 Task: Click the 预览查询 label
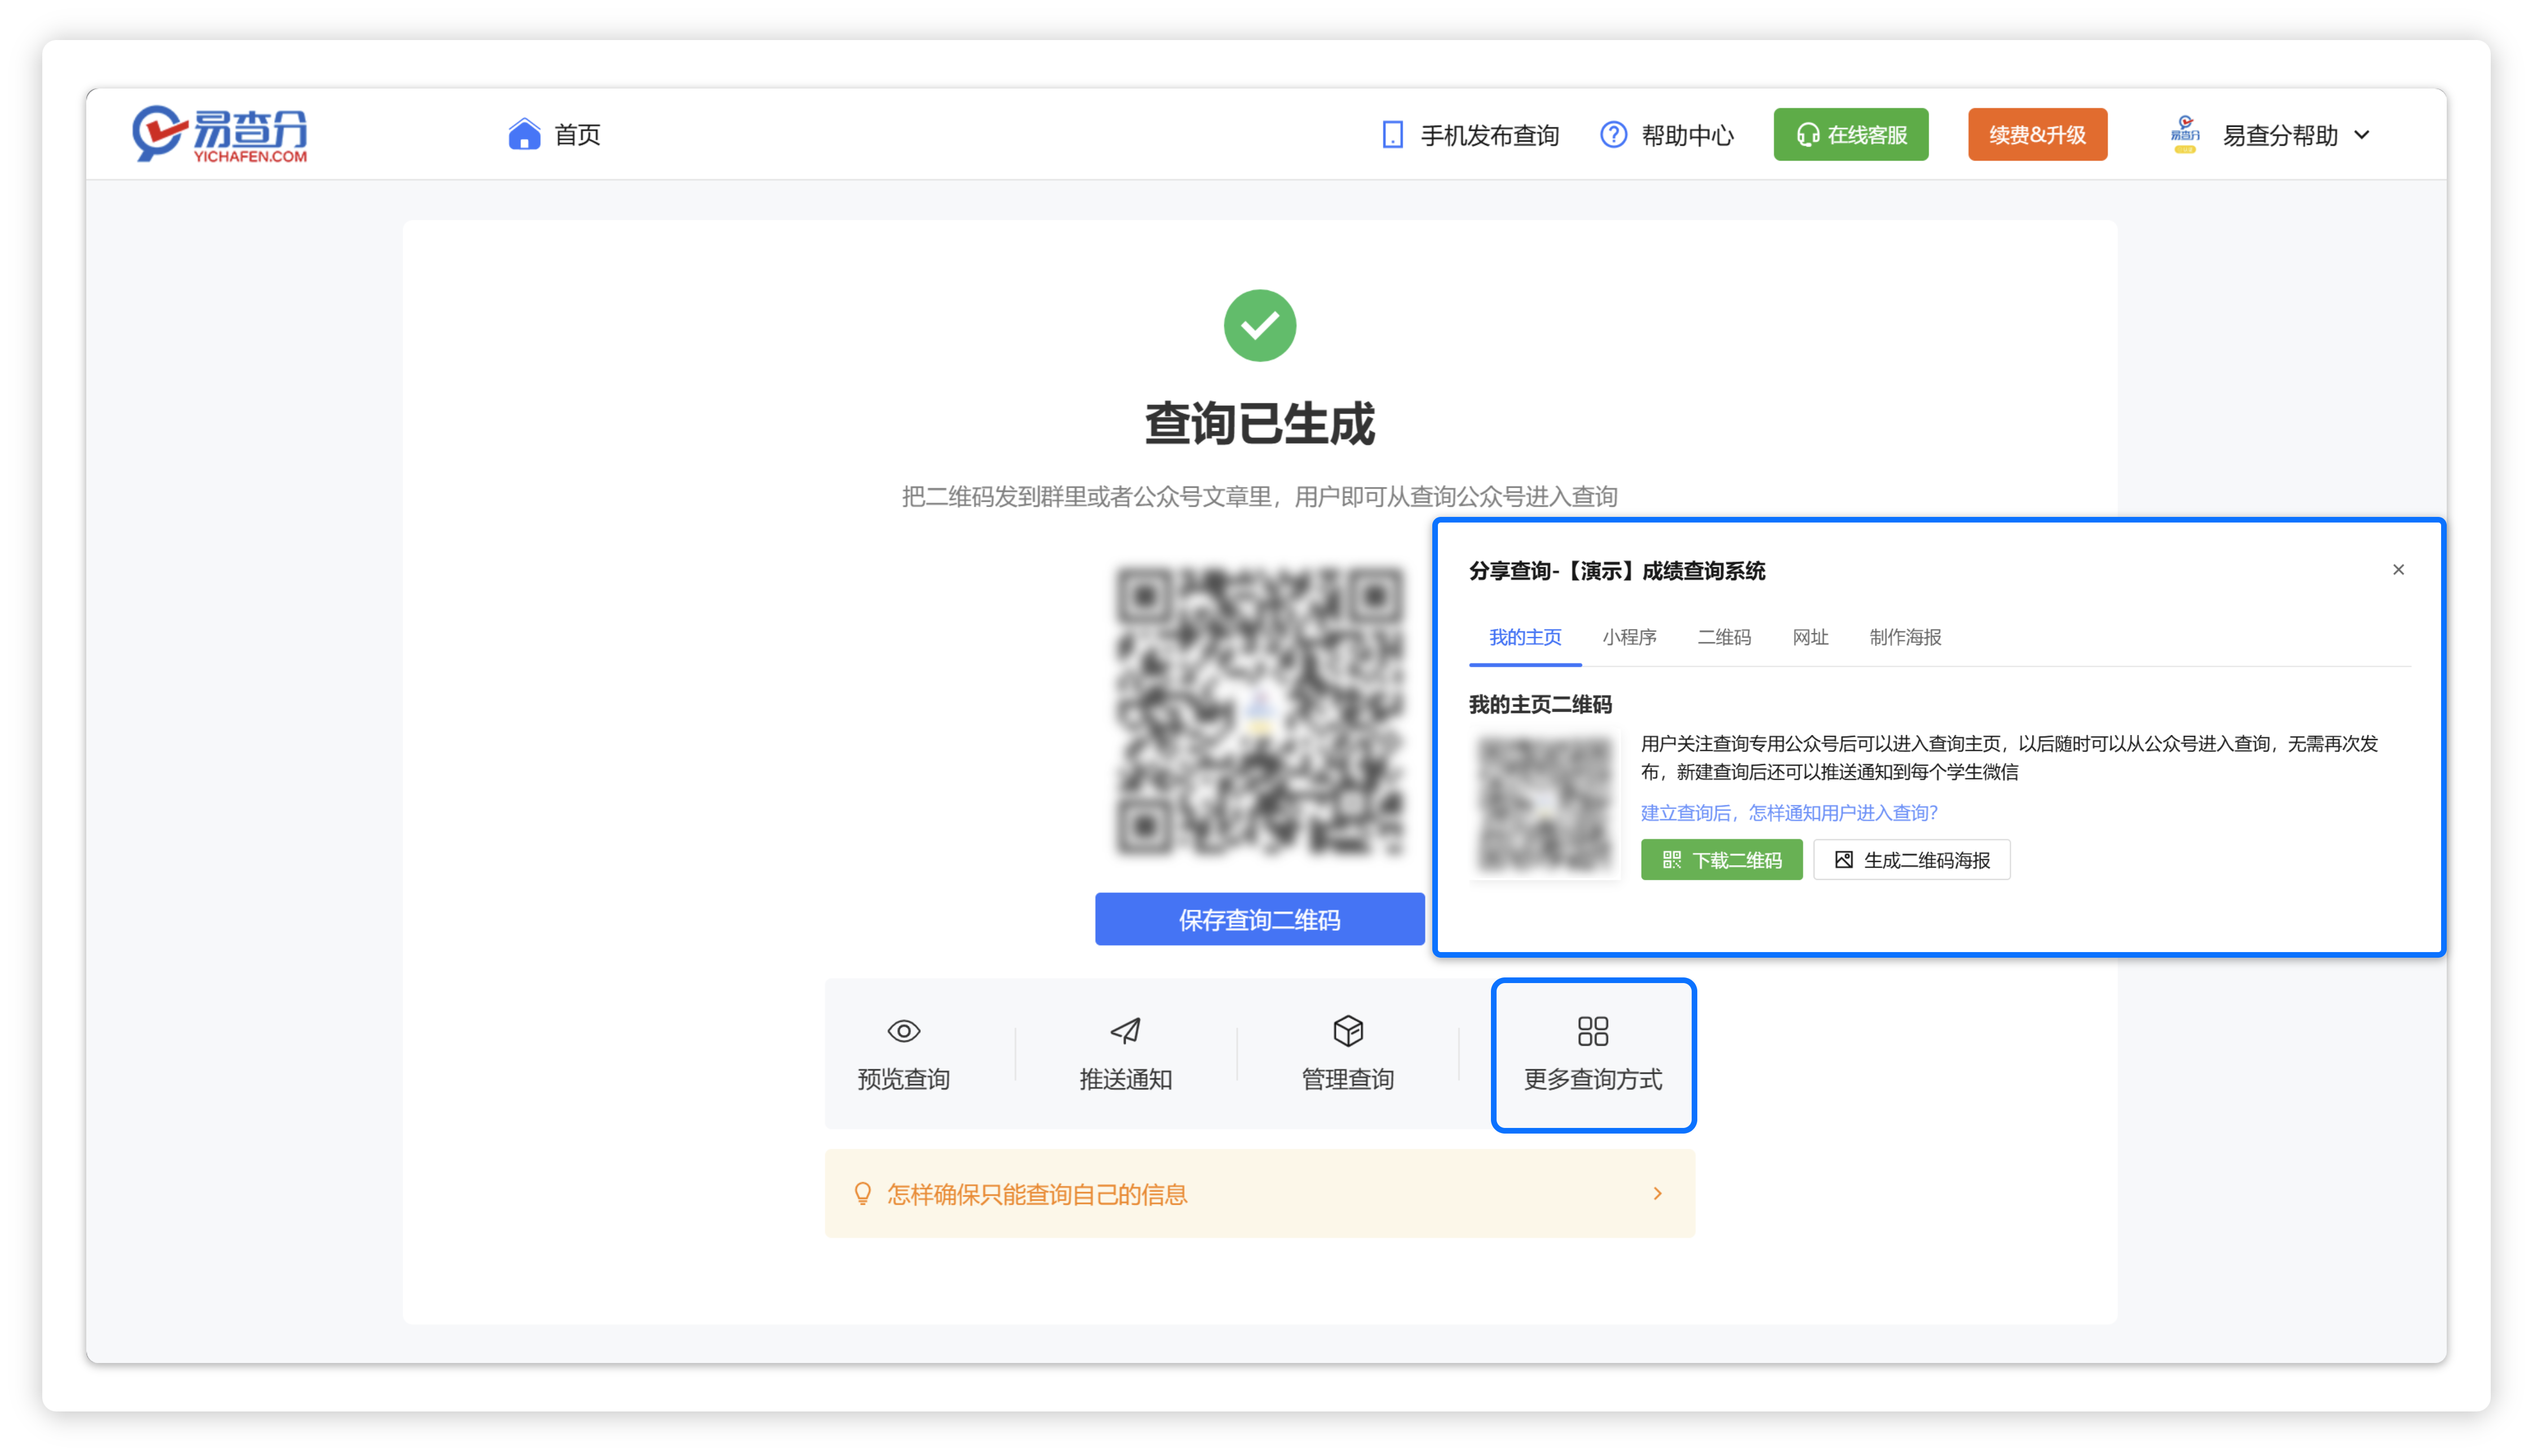(903, 1079)
